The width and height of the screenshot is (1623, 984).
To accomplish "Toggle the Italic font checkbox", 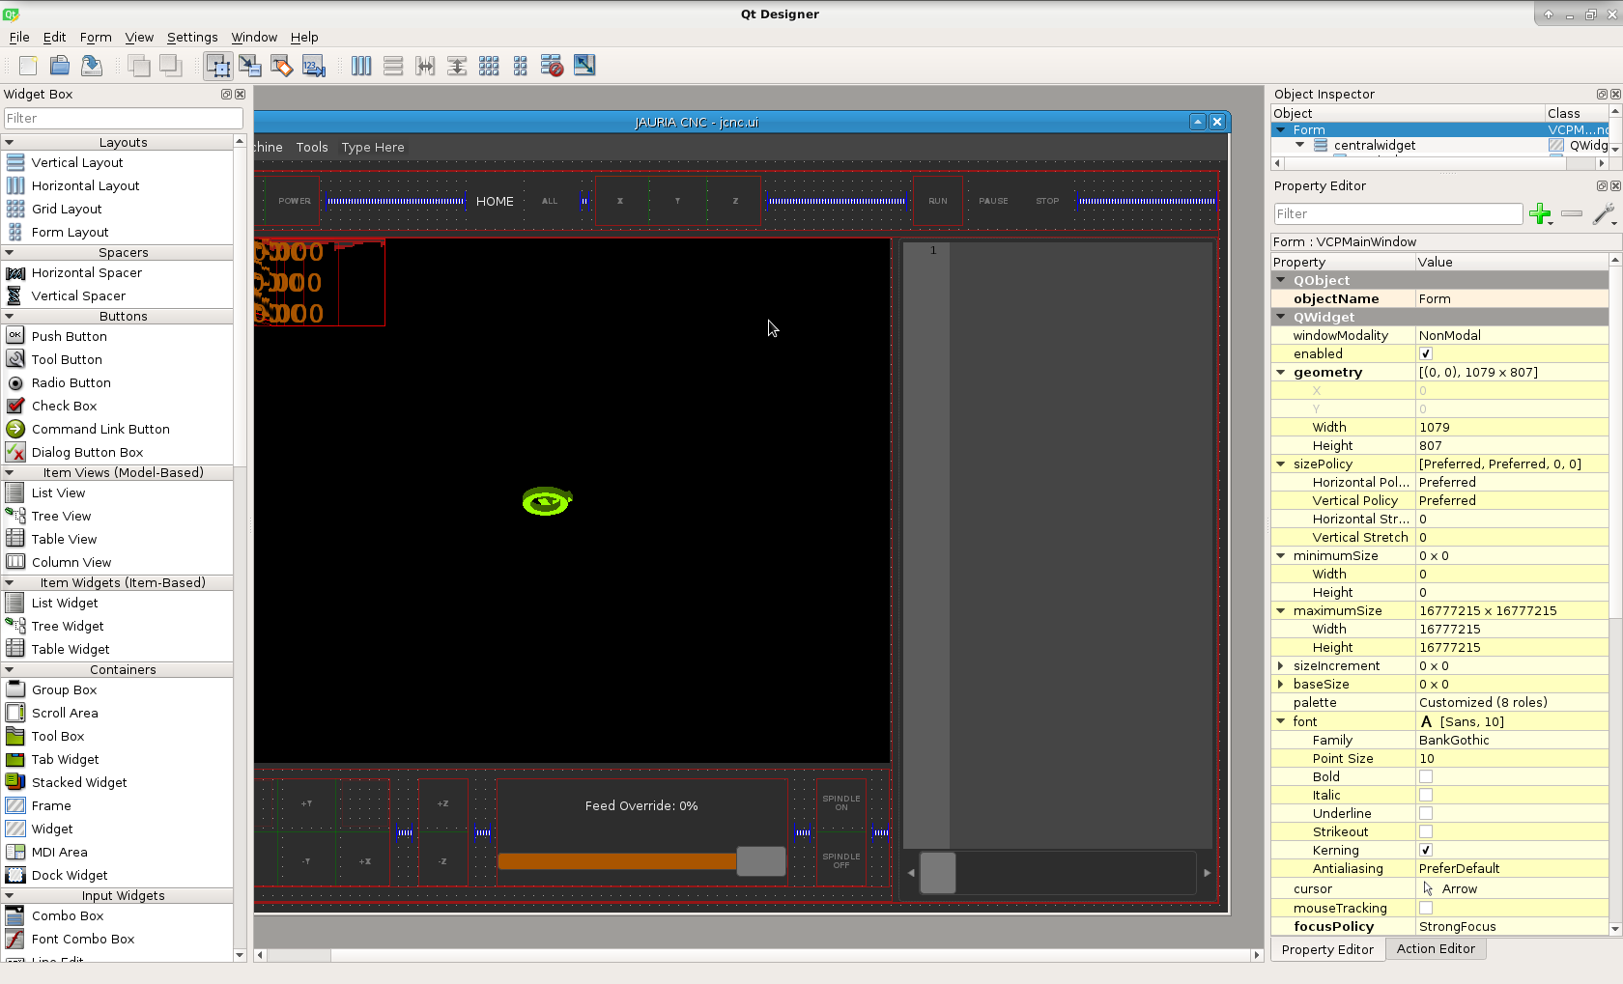I will coord(1426,795).
